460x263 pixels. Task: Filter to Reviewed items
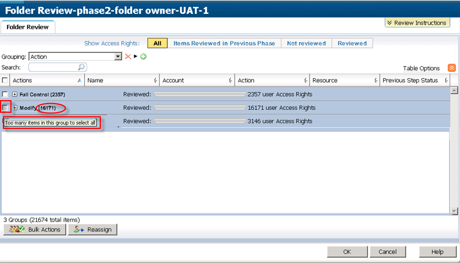tap(352, 43)
